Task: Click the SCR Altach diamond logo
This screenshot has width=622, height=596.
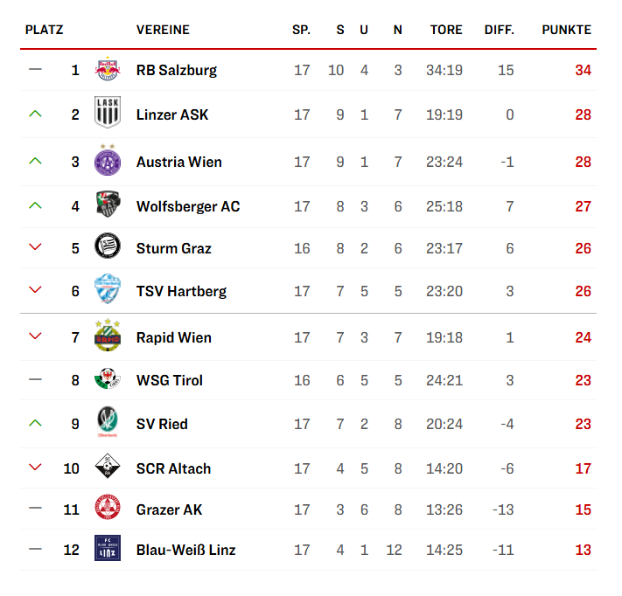Action: (x=108, y=468)
